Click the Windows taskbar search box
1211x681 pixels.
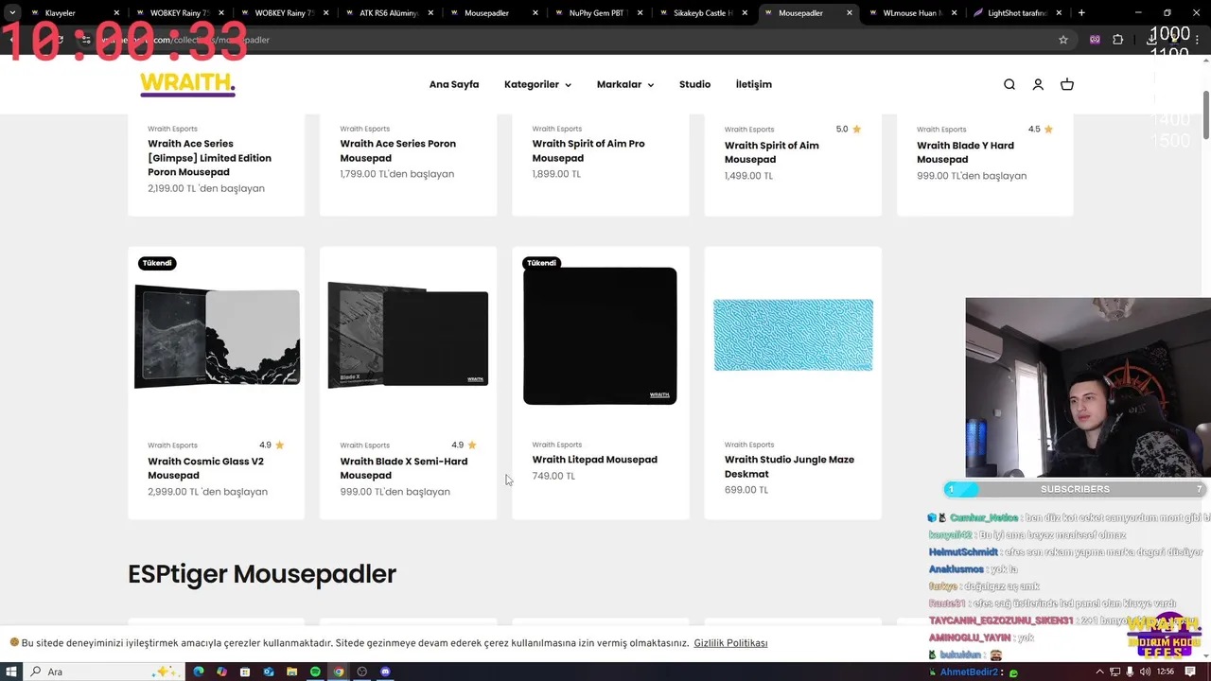[104, 672]
